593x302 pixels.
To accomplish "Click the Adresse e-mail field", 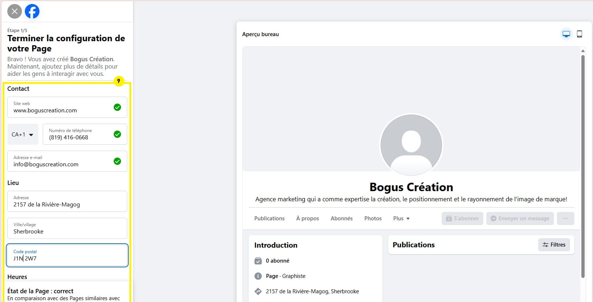I will 67,161.
